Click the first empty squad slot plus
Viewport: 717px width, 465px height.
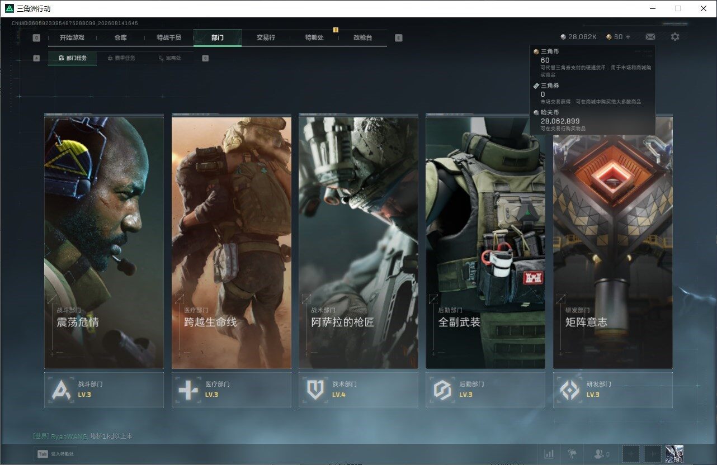click(631, 454)
